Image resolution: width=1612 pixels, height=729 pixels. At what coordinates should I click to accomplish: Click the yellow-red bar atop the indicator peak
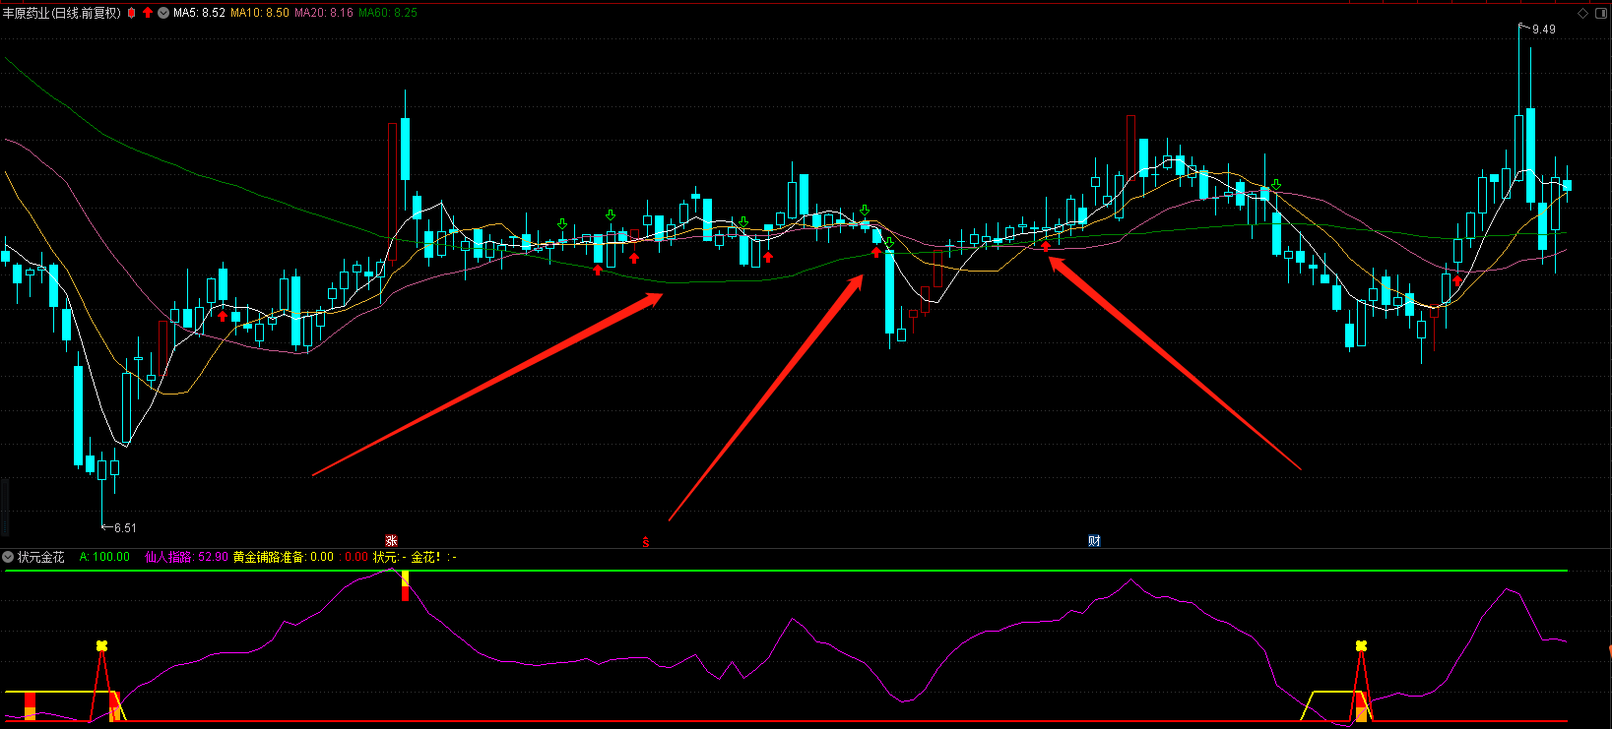[405, 585]
